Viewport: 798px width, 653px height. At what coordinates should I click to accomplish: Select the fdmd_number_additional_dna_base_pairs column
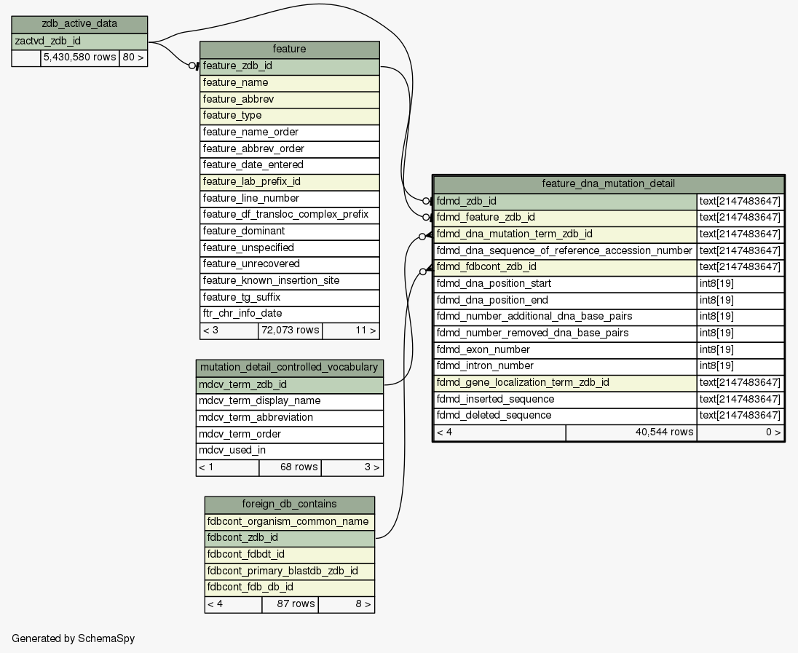tap(565, 317)
